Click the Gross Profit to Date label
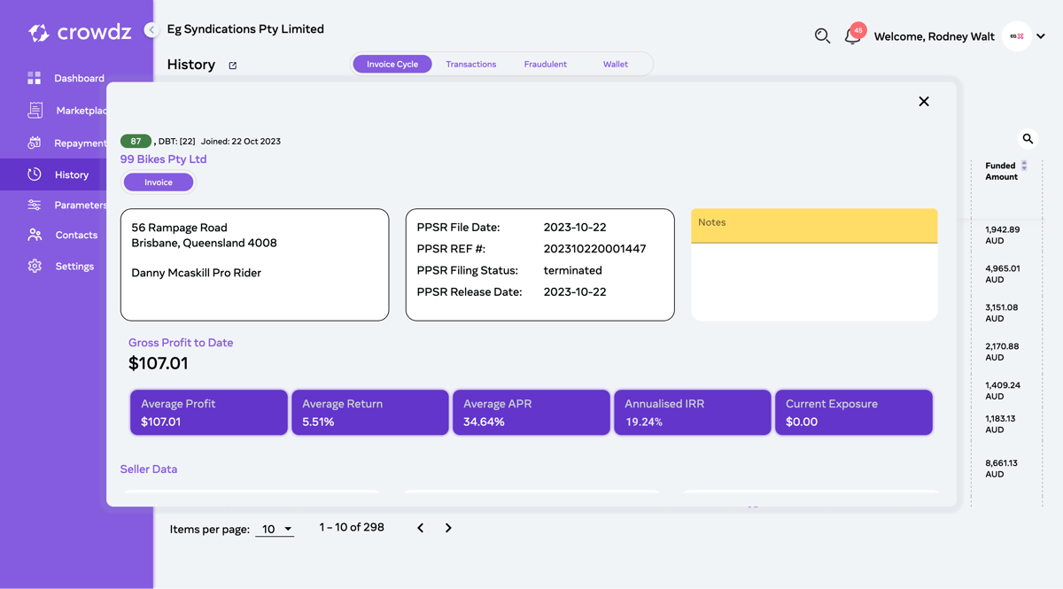This screenshot has height=589, width=1063. pos(181,343)
